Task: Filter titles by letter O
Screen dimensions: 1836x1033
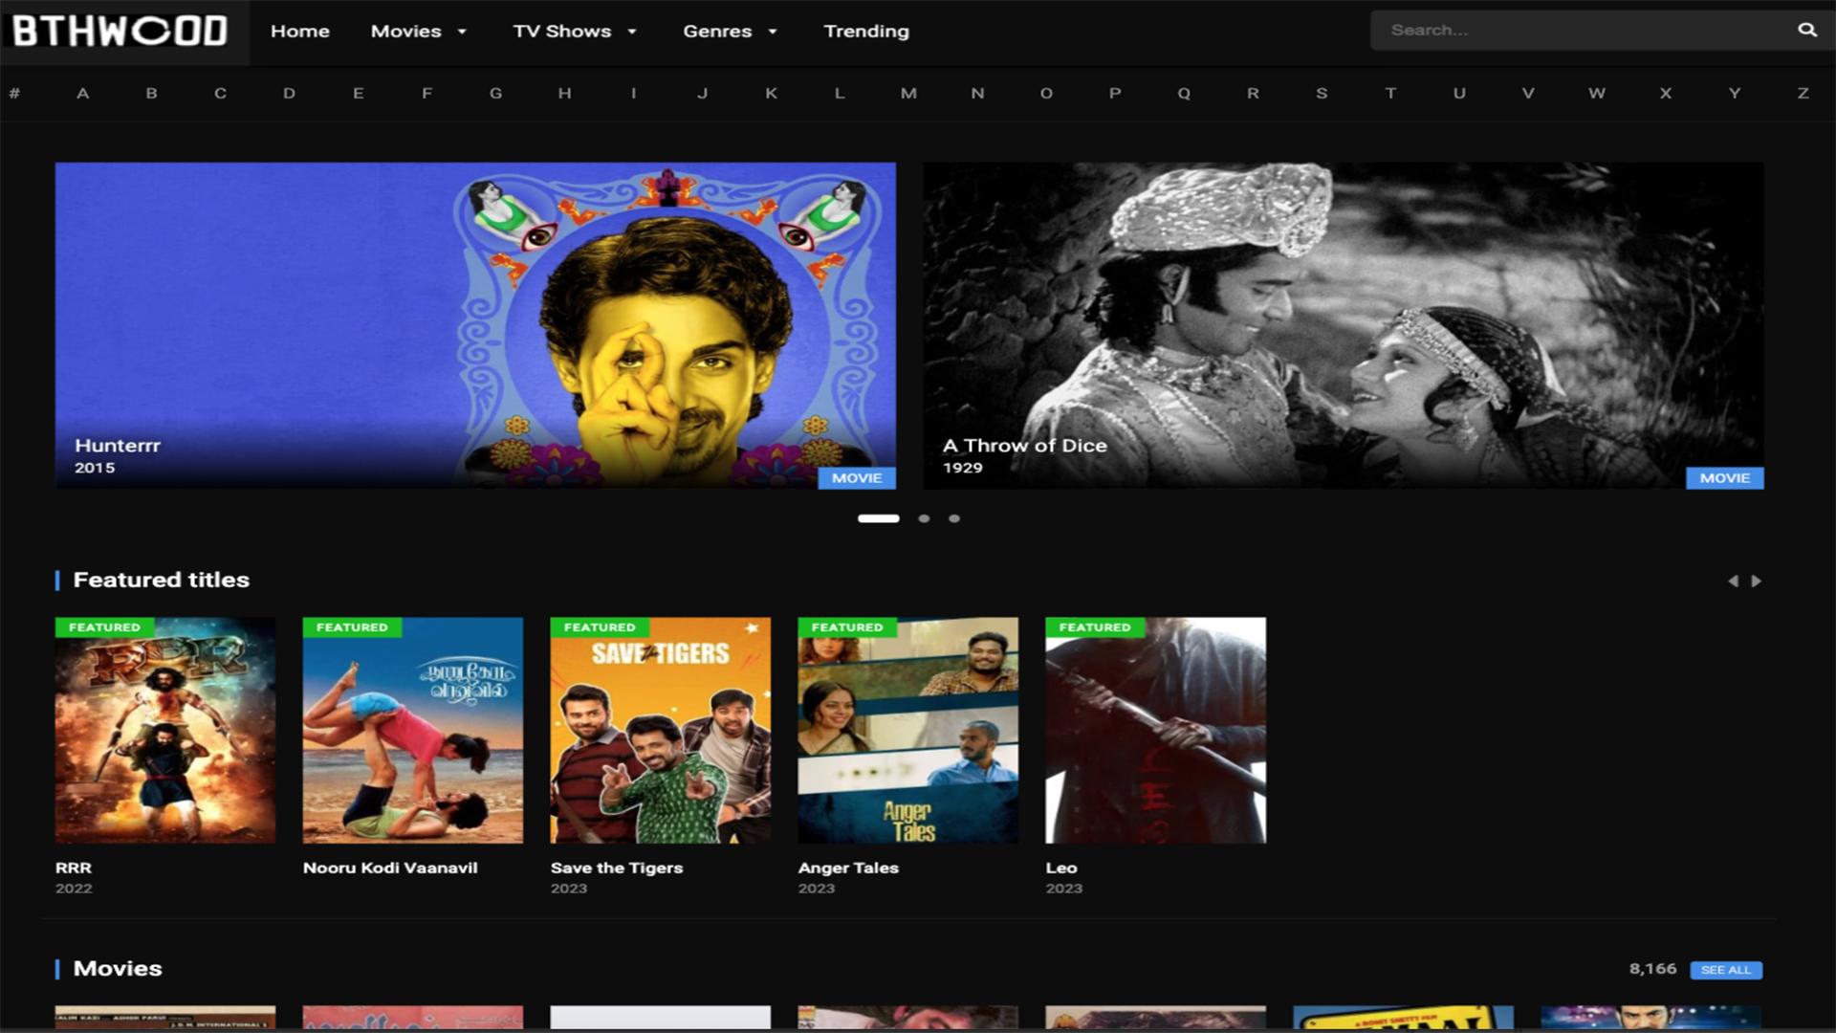Action: (x=1046, y=93)
